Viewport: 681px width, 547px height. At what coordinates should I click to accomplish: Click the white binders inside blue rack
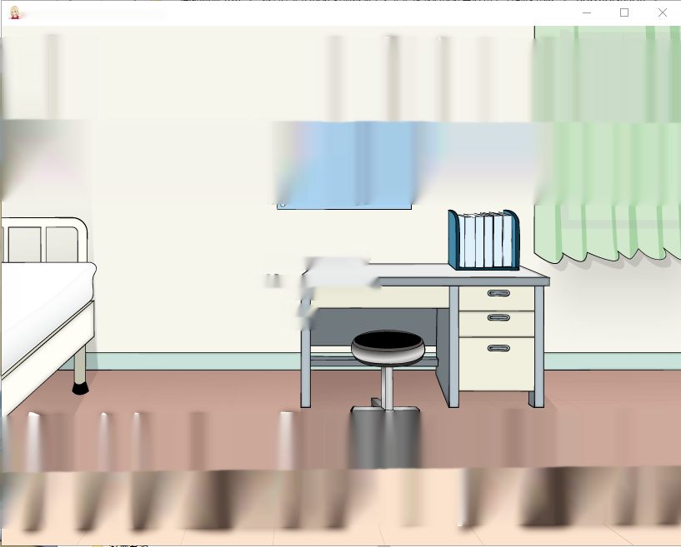[x=485, y=240]
